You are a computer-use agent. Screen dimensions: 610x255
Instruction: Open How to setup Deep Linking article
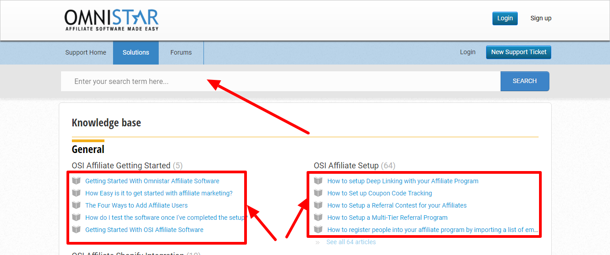click(403, 181)
